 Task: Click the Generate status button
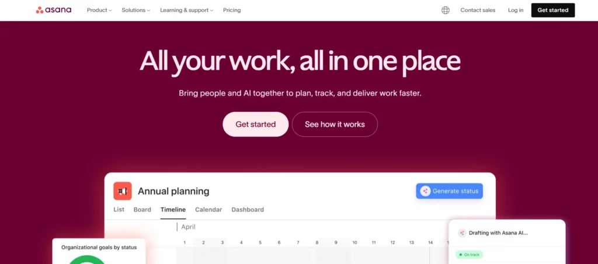pyautogui.click(x=449, y=191)
